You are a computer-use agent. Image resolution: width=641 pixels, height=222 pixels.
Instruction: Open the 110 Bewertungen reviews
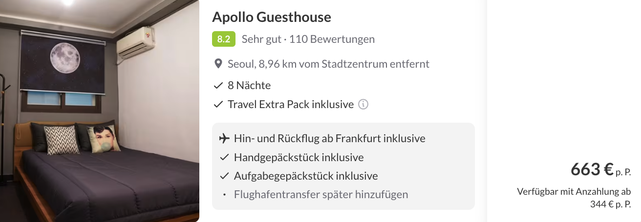pos(332,39)
